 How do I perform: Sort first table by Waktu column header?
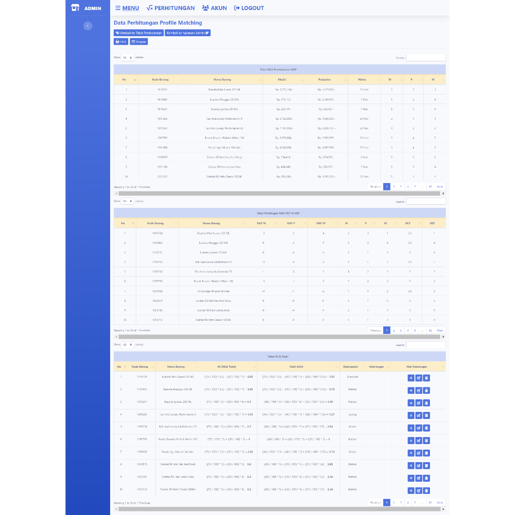tap(364, 79)
